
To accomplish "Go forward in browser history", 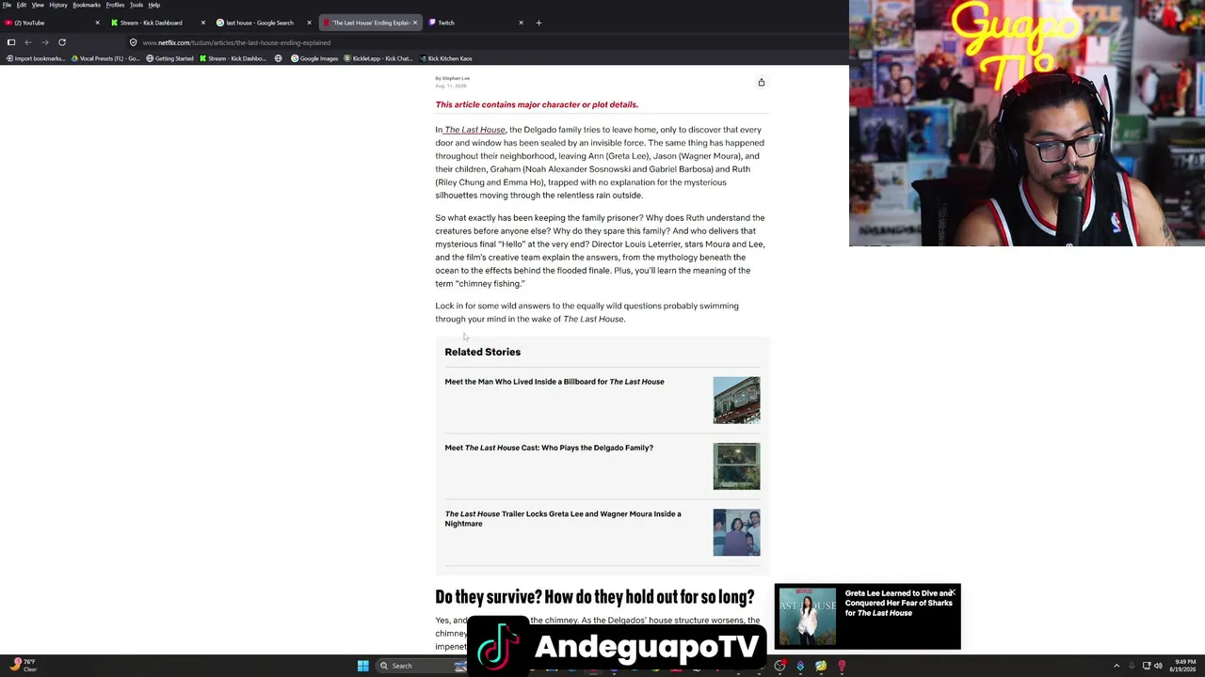I will 44,42.
